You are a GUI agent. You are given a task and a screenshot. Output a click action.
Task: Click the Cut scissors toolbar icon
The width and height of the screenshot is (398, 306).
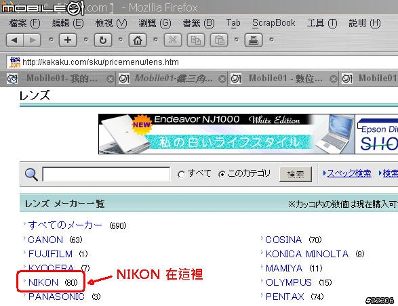pos(173,40)
